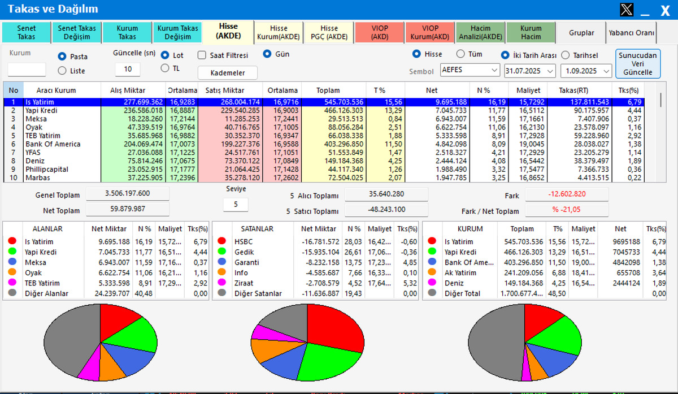Open the Hacim Analizi(AKDE) tab
This screenshot has height=394, width=678.
pos(480,33)
